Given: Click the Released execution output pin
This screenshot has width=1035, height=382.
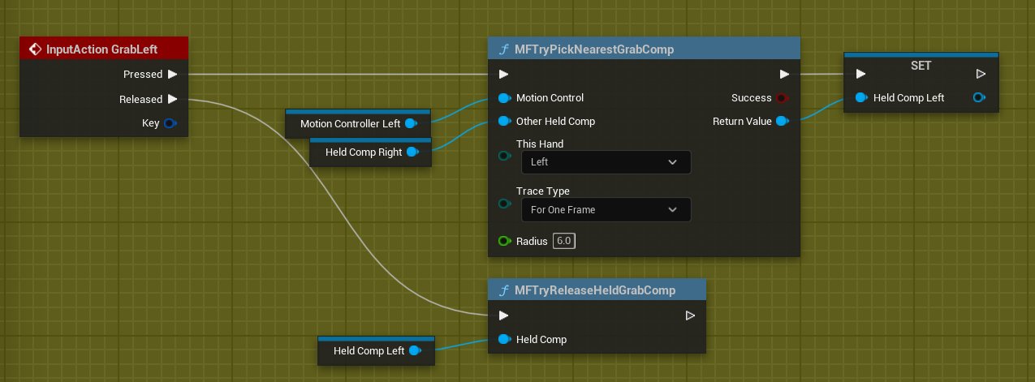Looking at the screenshot, I should [172, 100].
